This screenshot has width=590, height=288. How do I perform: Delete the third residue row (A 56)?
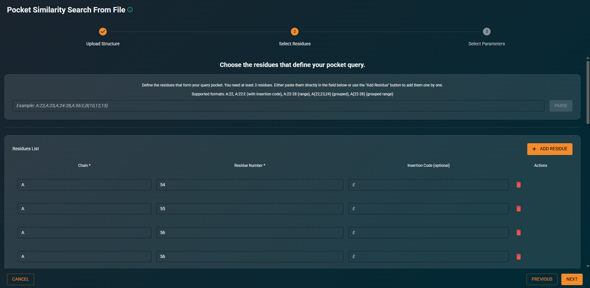coord(518,232)
